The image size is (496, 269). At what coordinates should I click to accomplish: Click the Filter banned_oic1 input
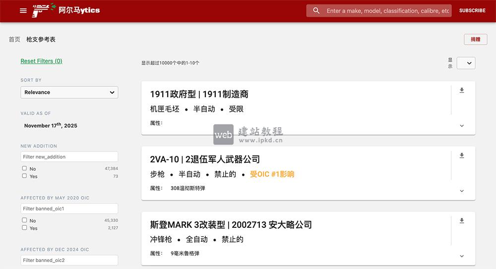[69, 208]
